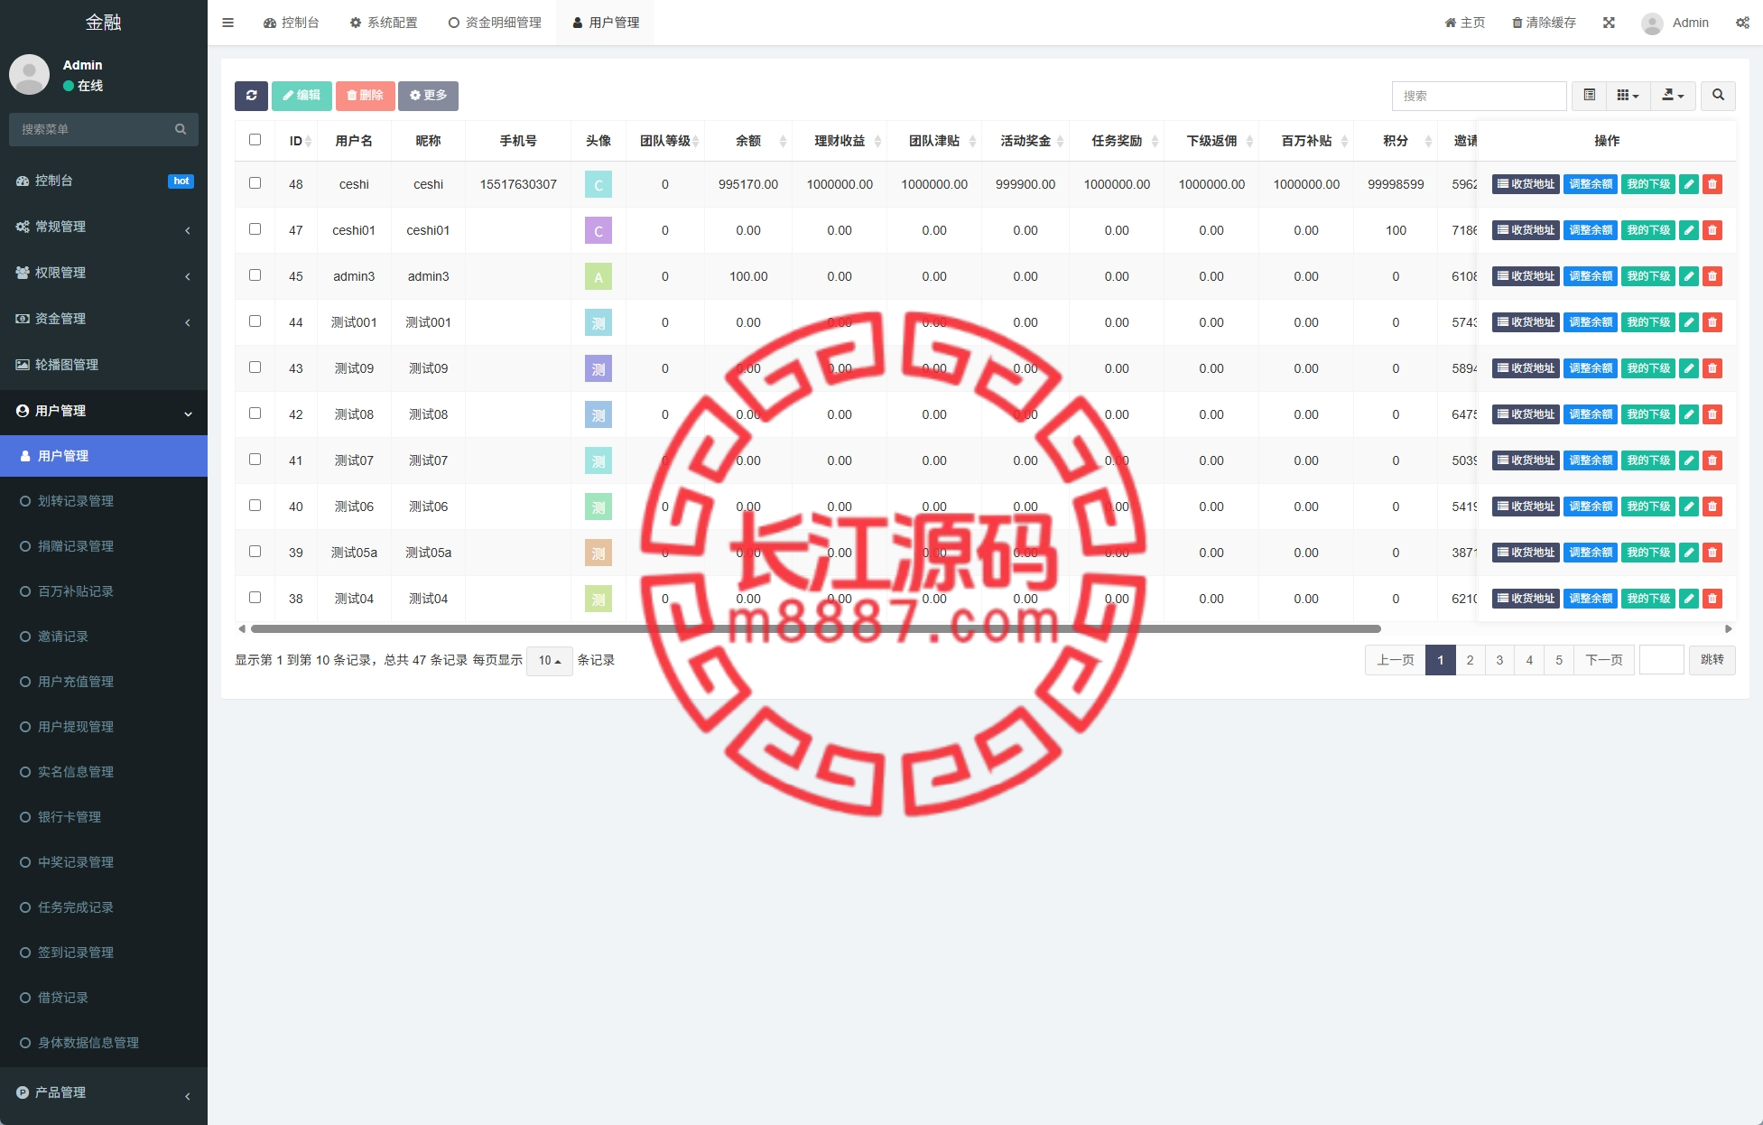Click 收货地址 button for ceshi row
The height and width of the screenshot is (1125, 1763).
click(x=1526, y=184)
